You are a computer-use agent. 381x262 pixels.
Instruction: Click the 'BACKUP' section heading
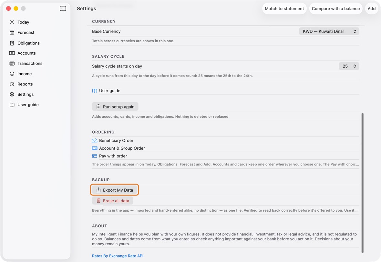click(x=101, y=180)
